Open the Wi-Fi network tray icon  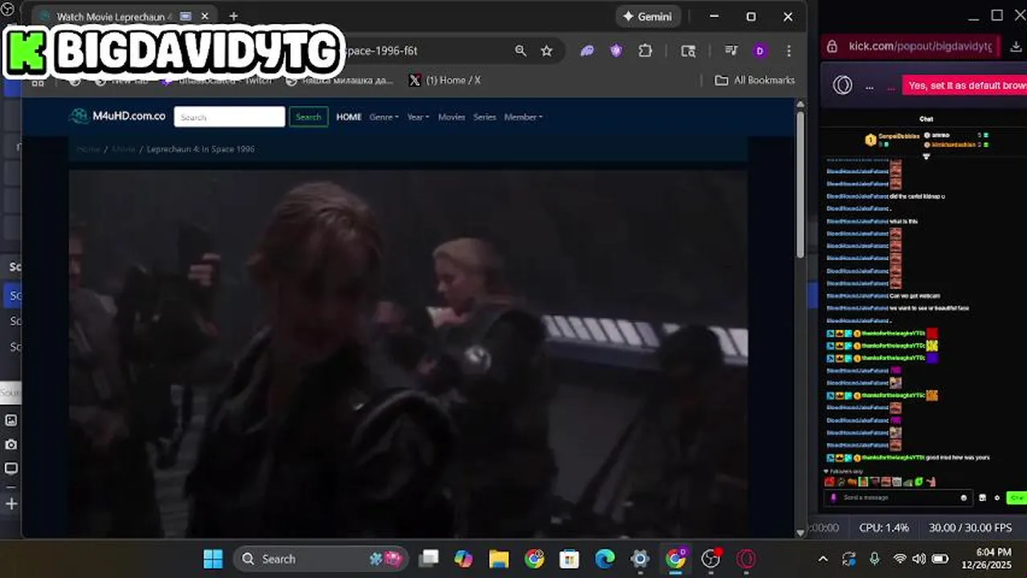tap(900, 559)
